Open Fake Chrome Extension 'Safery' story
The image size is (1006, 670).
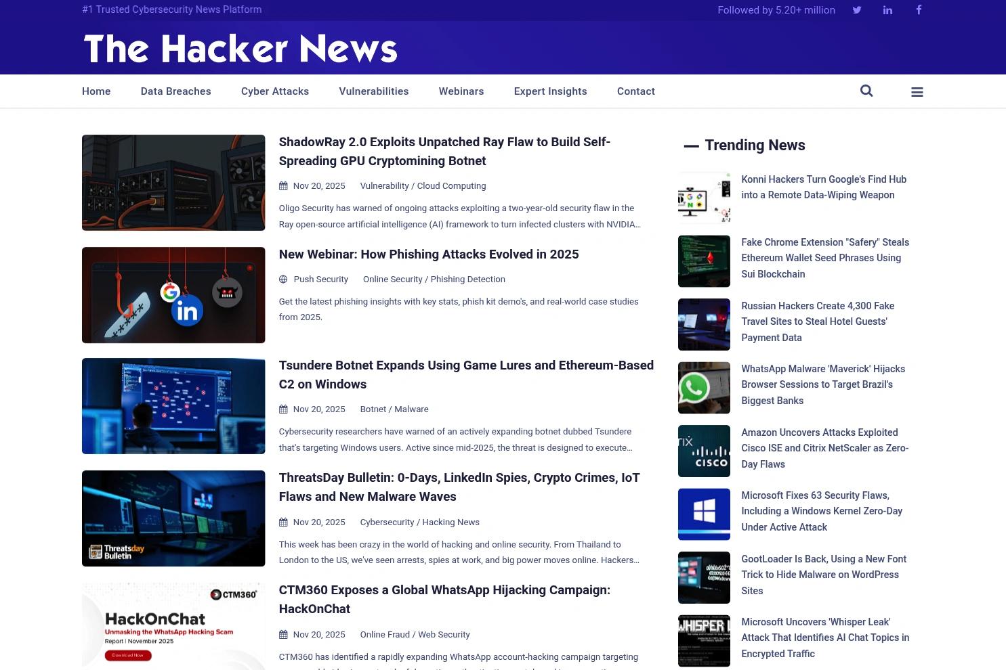tap(825, 258)
